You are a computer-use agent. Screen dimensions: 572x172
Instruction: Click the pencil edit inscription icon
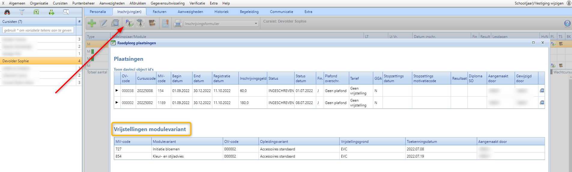[x=104, y=23]
